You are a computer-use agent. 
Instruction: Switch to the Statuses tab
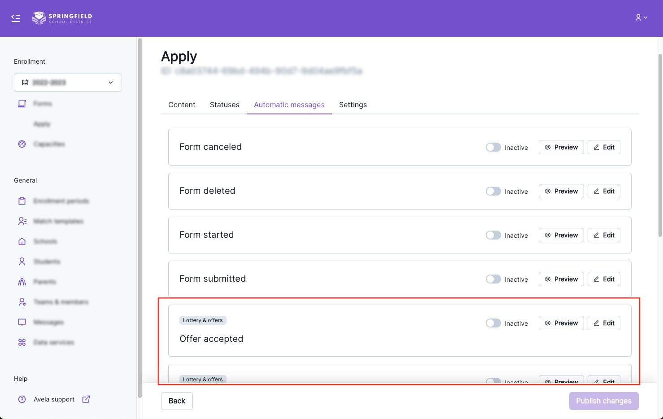(x=224, y=105)
